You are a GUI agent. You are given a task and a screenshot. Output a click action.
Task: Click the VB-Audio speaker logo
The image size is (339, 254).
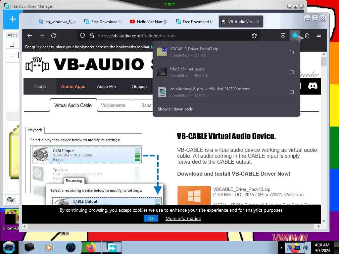(37, 64)
